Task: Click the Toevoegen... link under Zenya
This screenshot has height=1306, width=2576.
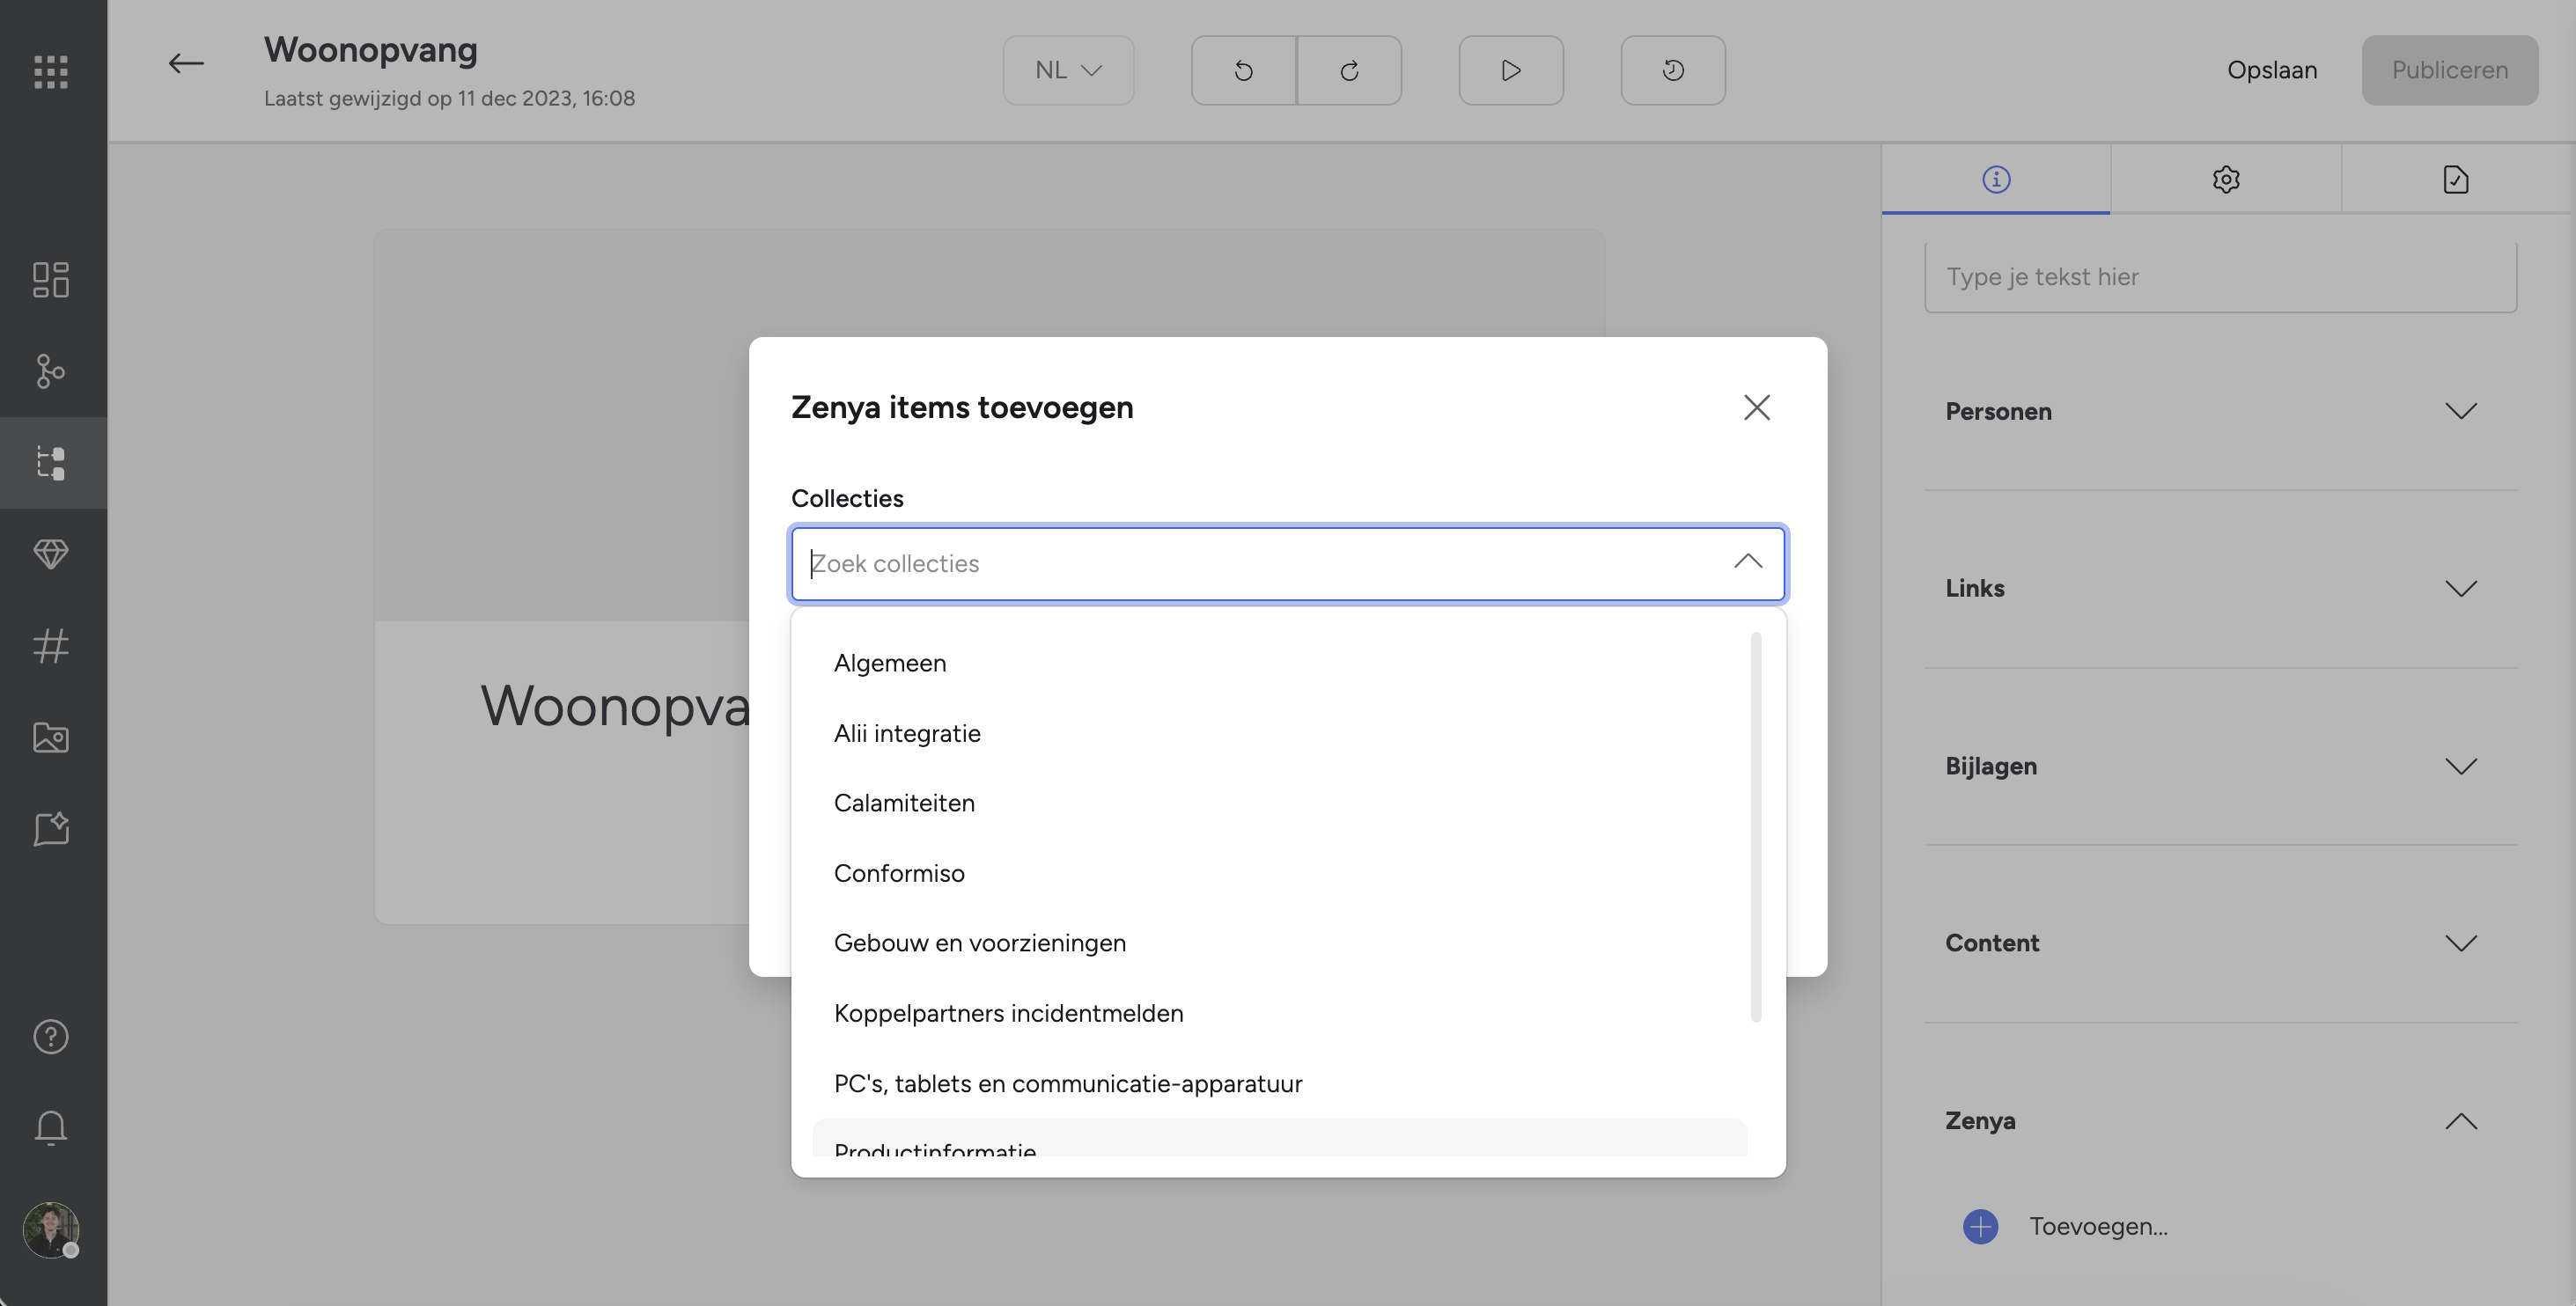Action: coord(2098,1227)
